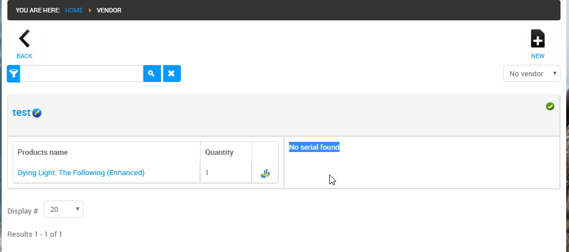Focus the search filter input field
This screenshot has width=569, height=252.
point(82,74)
